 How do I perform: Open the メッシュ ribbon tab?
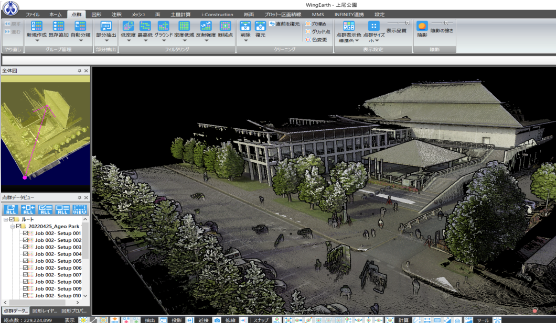[138, 15]
